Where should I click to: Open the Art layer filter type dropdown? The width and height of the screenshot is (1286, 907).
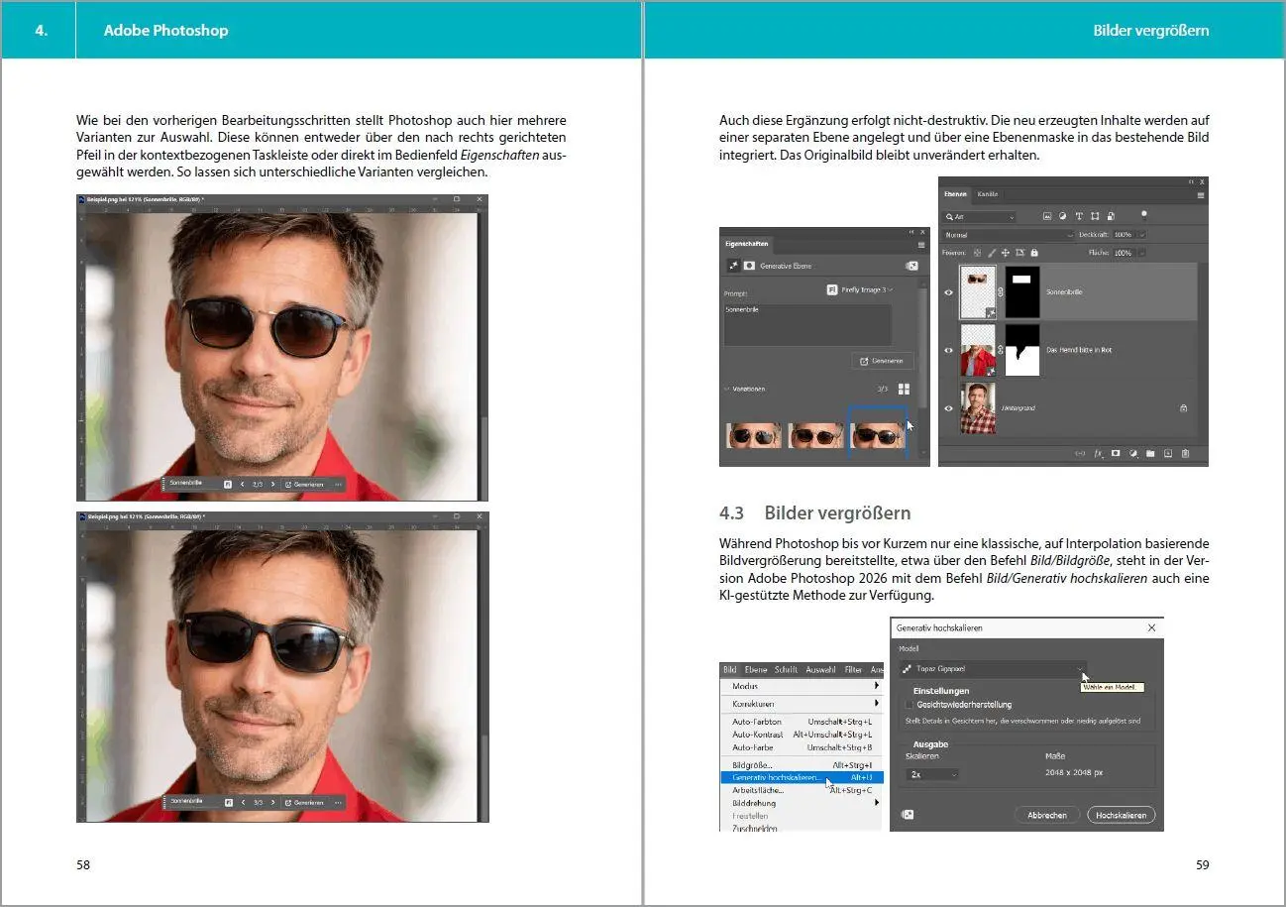pos(979,217)
